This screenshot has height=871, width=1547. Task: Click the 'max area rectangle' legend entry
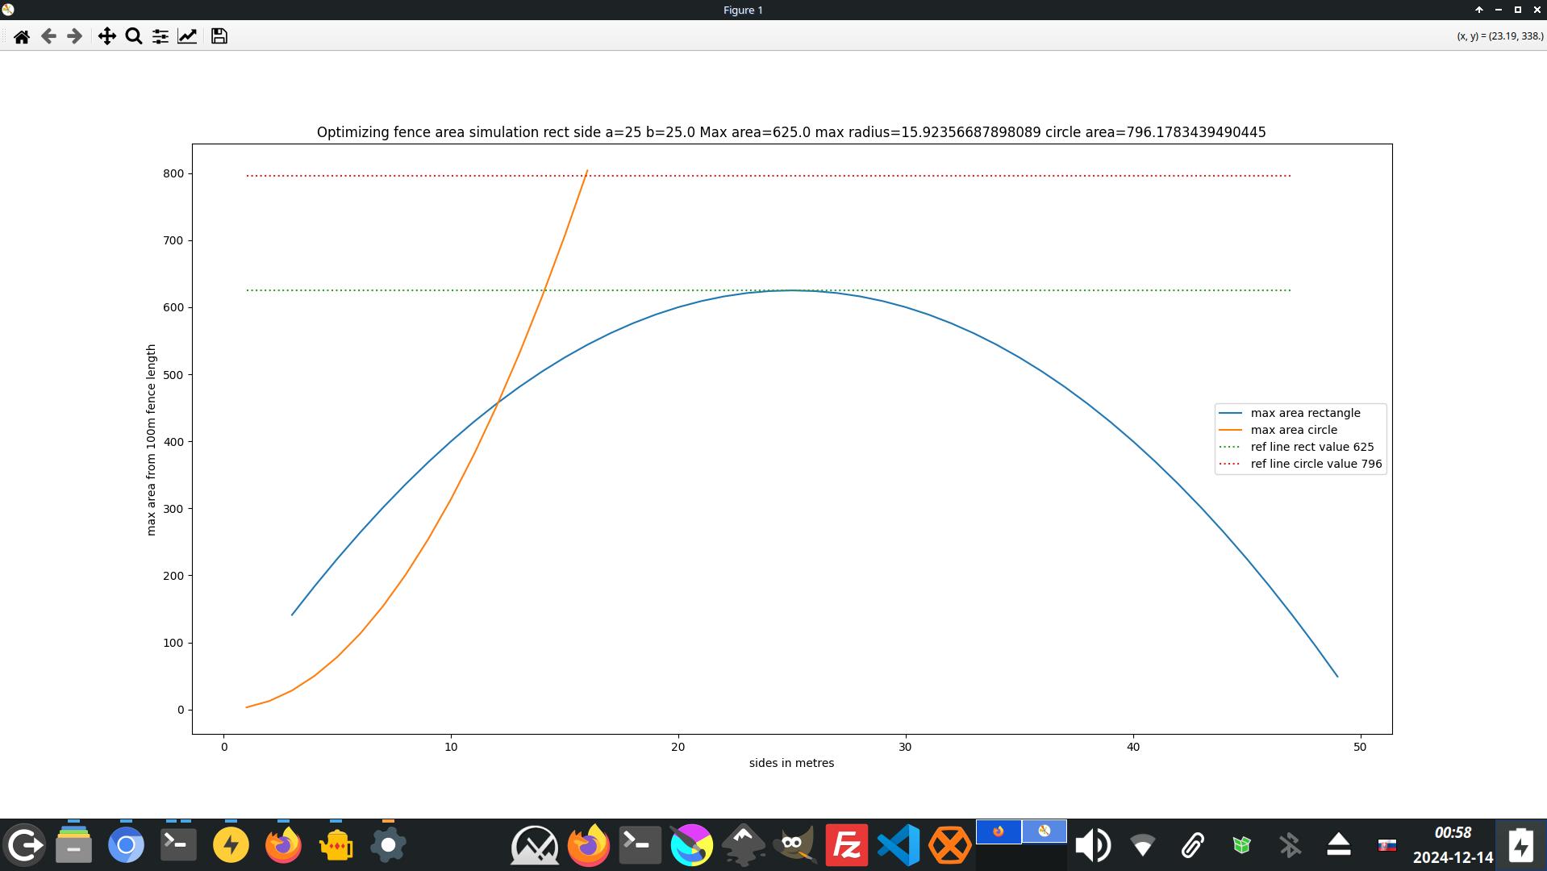[1304, 413]
